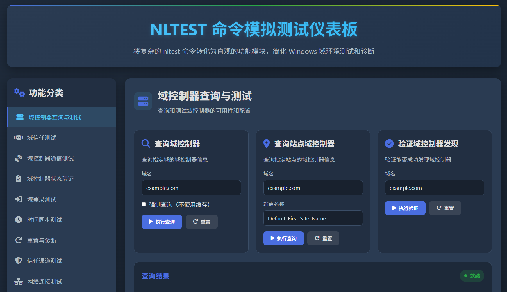The image size is (507, 292).
Task: Select 重置与诊断 in the sidebar
Action: tap(62, 240)
